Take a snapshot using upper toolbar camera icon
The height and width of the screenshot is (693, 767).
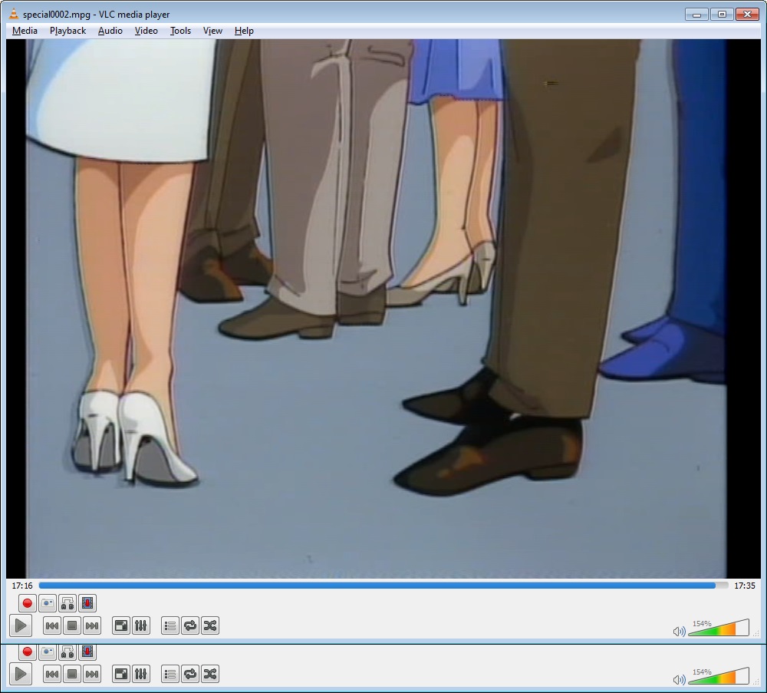[x=48, y=603]
